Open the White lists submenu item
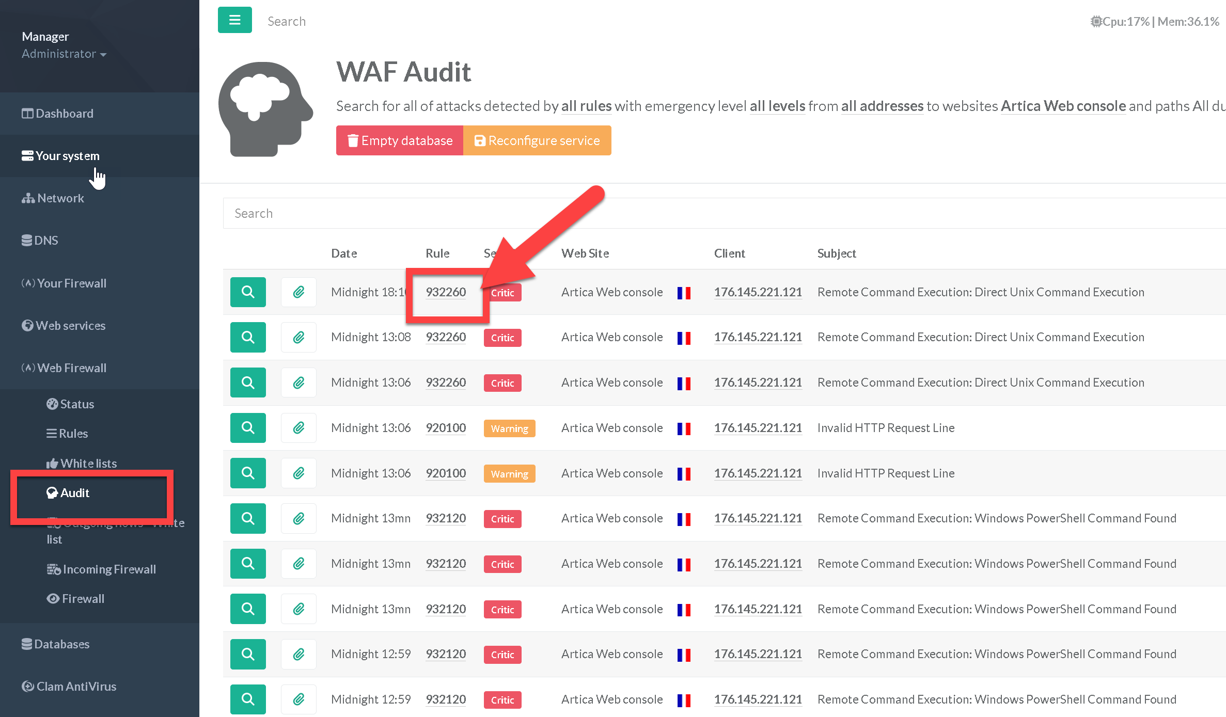The image size is (1226, 717). coord(88,464)
